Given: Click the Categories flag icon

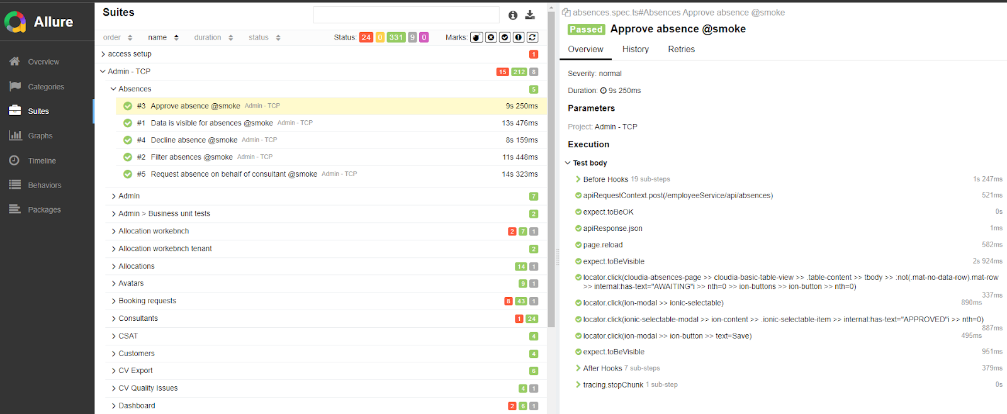Looking at the screenshot, I should point(15,86).
